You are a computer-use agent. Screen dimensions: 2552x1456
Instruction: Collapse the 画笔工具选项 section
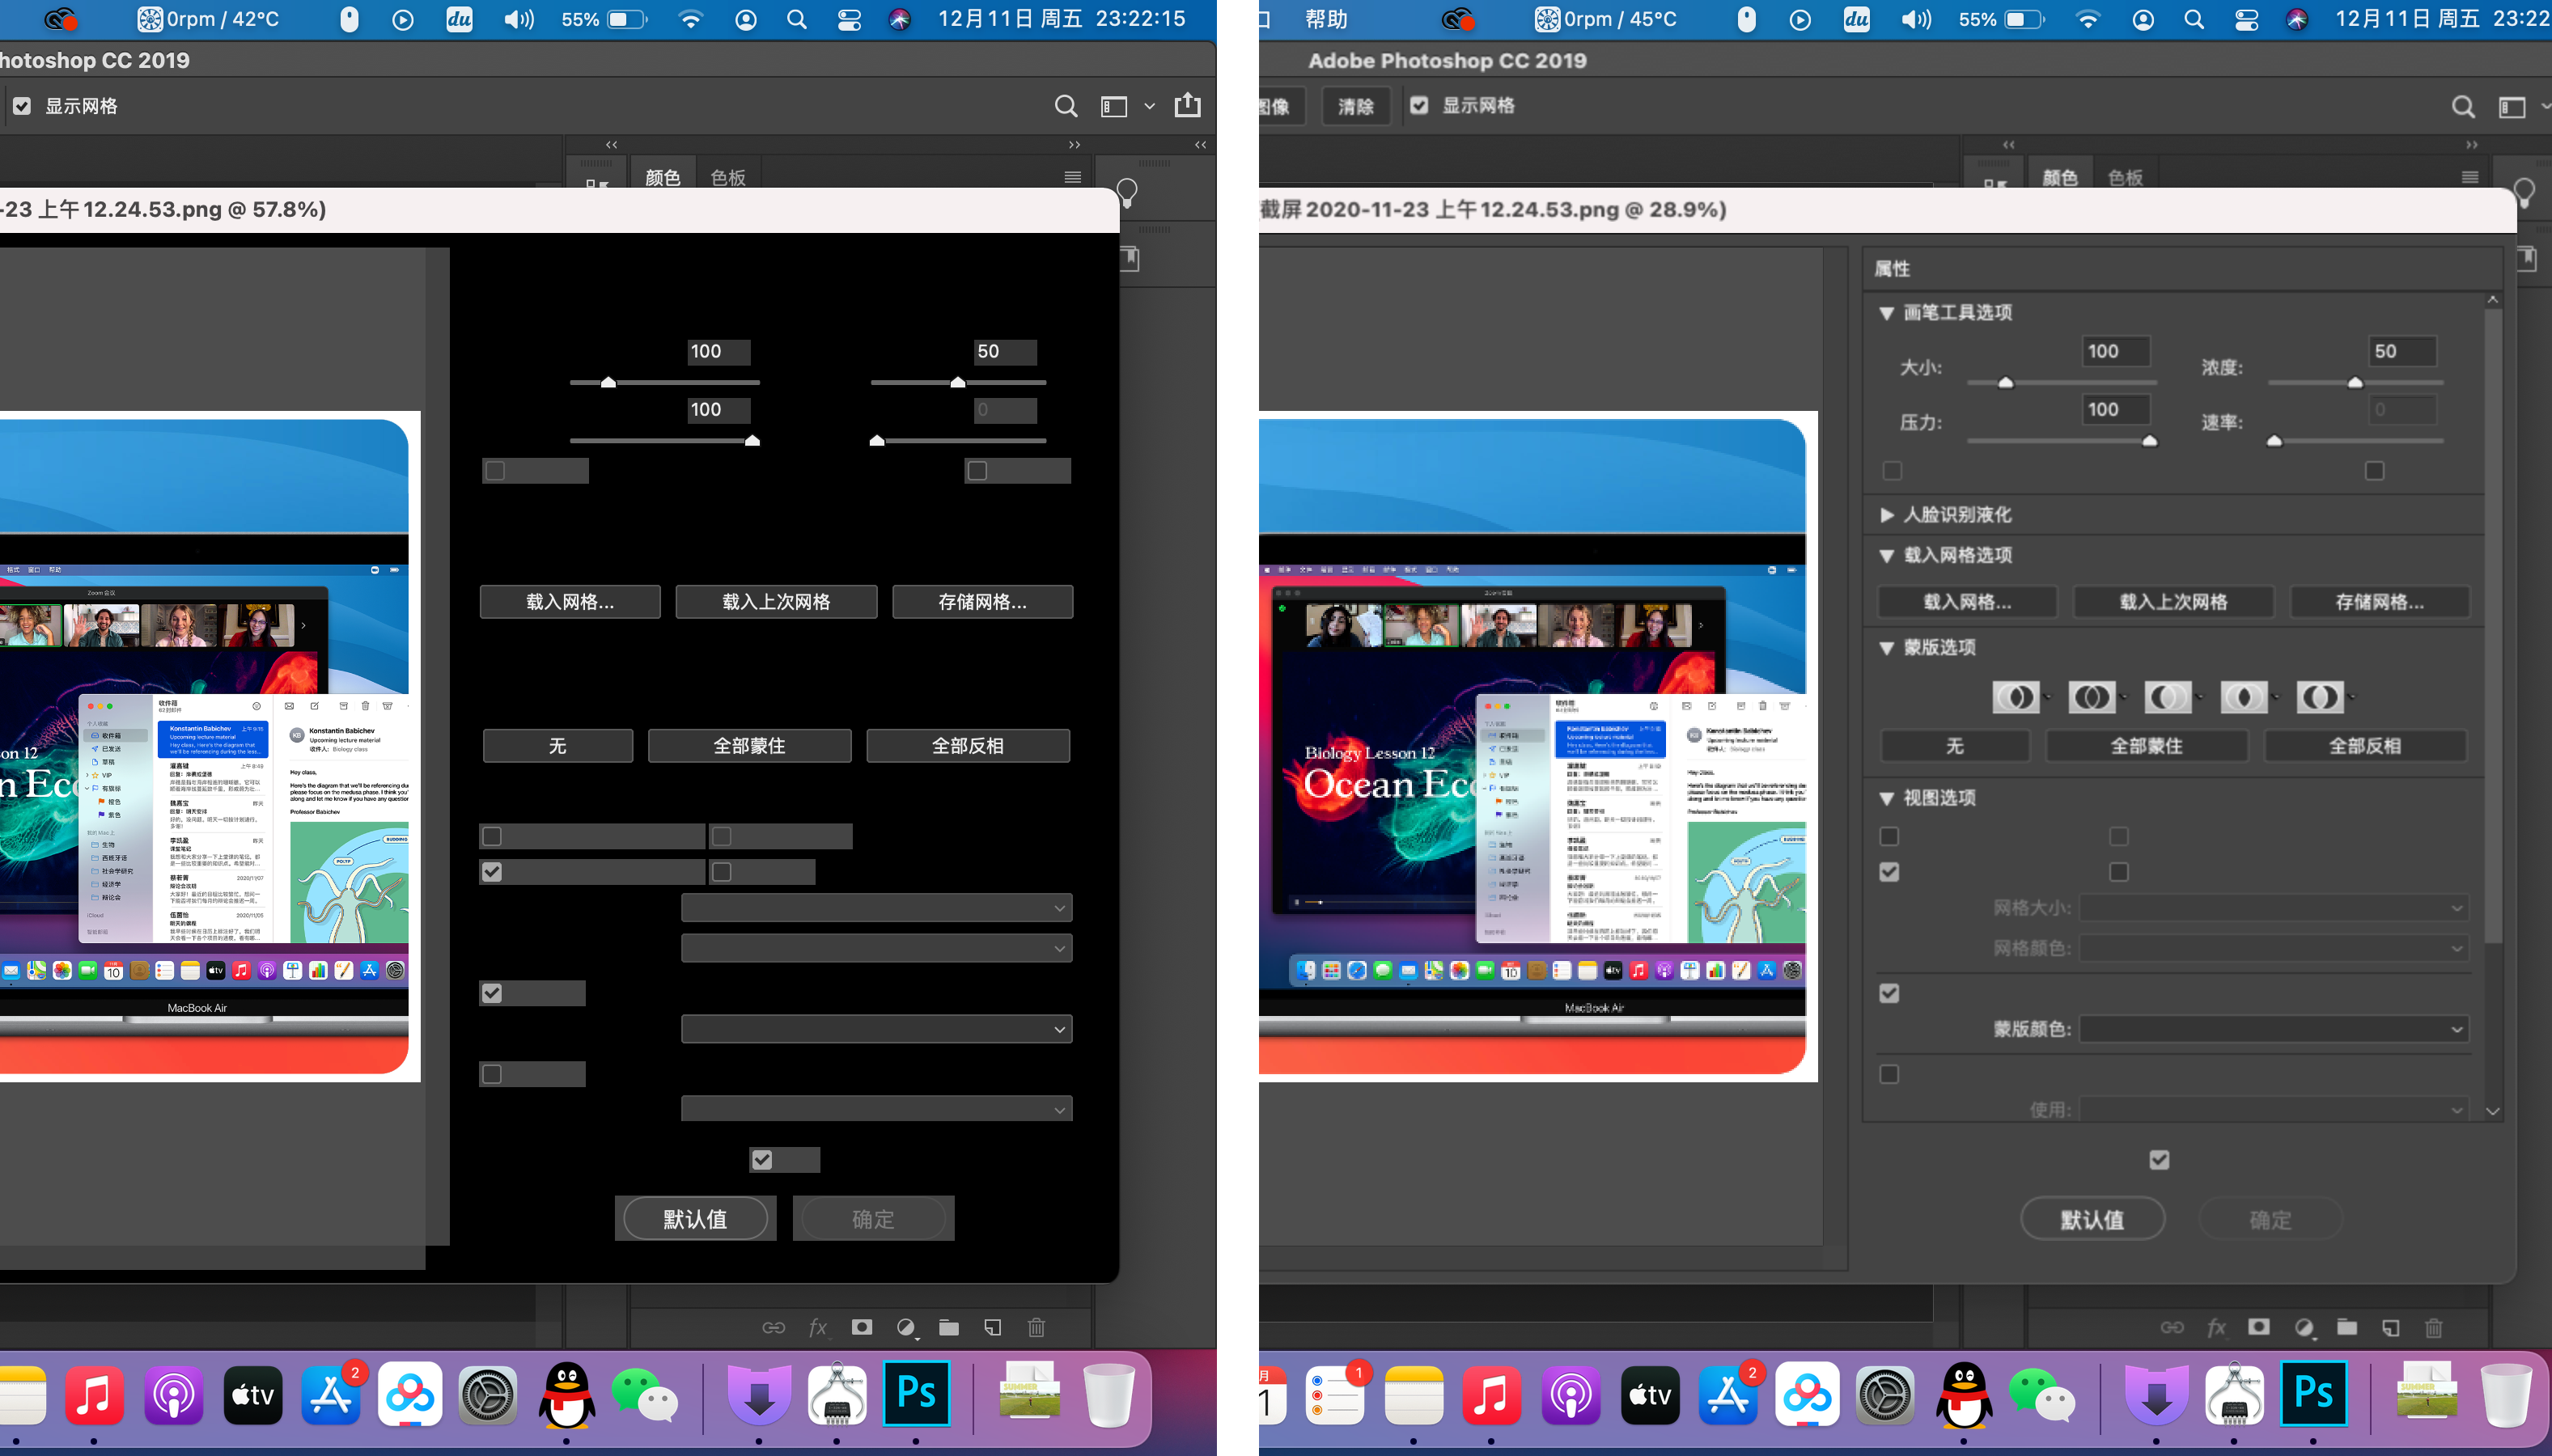point(1887,313)
